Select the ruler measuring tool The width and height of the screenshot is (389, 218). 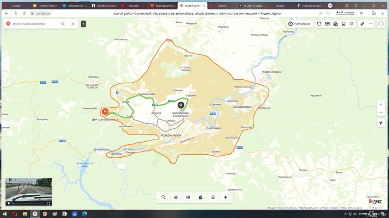click(362, 24)
